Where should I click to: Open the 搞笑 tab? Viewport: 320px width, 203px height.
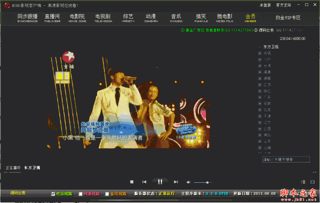[x=201, y=18]
